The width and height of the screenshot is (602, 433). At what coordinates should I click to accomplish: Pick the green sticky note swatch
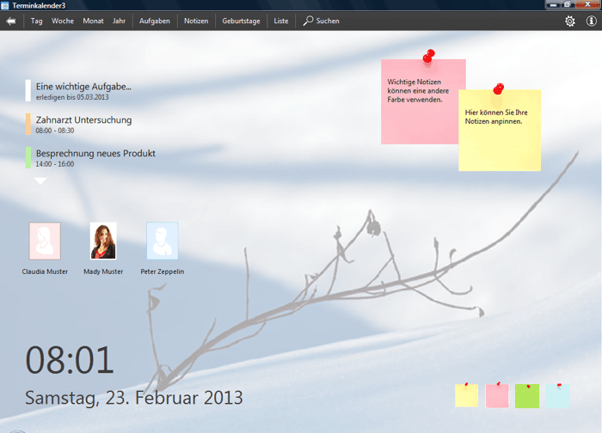[526, 396]
